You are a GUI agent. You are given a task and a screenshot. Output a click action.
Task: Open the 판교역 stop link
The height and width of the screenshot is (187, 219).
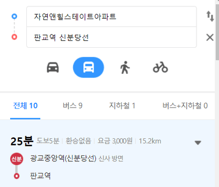40,176
